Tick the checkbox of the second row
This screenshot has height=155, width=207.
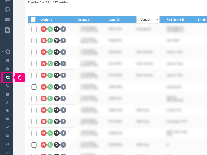coord(34,41)
